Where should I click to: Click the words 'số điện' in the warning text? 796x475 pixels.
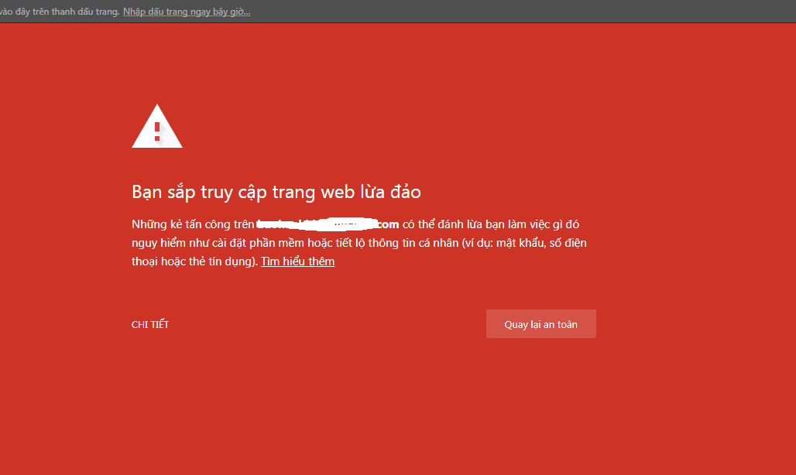coord(575,243)
